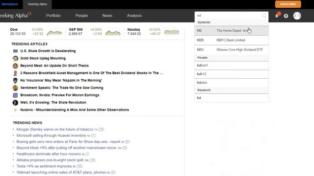Open the help question mark icon
The height and width of the screenshot is (176, 314).
click(286, 16)
